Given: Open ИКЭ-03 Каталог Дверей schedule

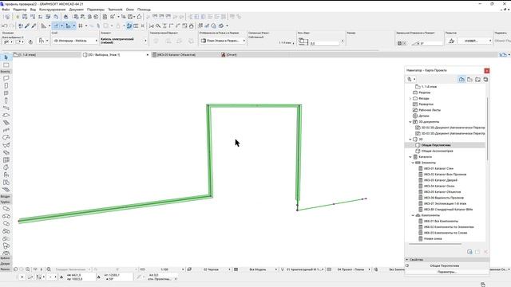Looking at the screenshot, I should 440,180.
